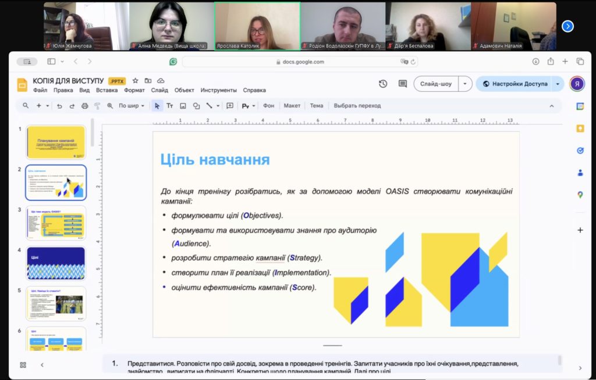Toggle the Safari sidebar

pyautogui.click(x=51, y=61)
